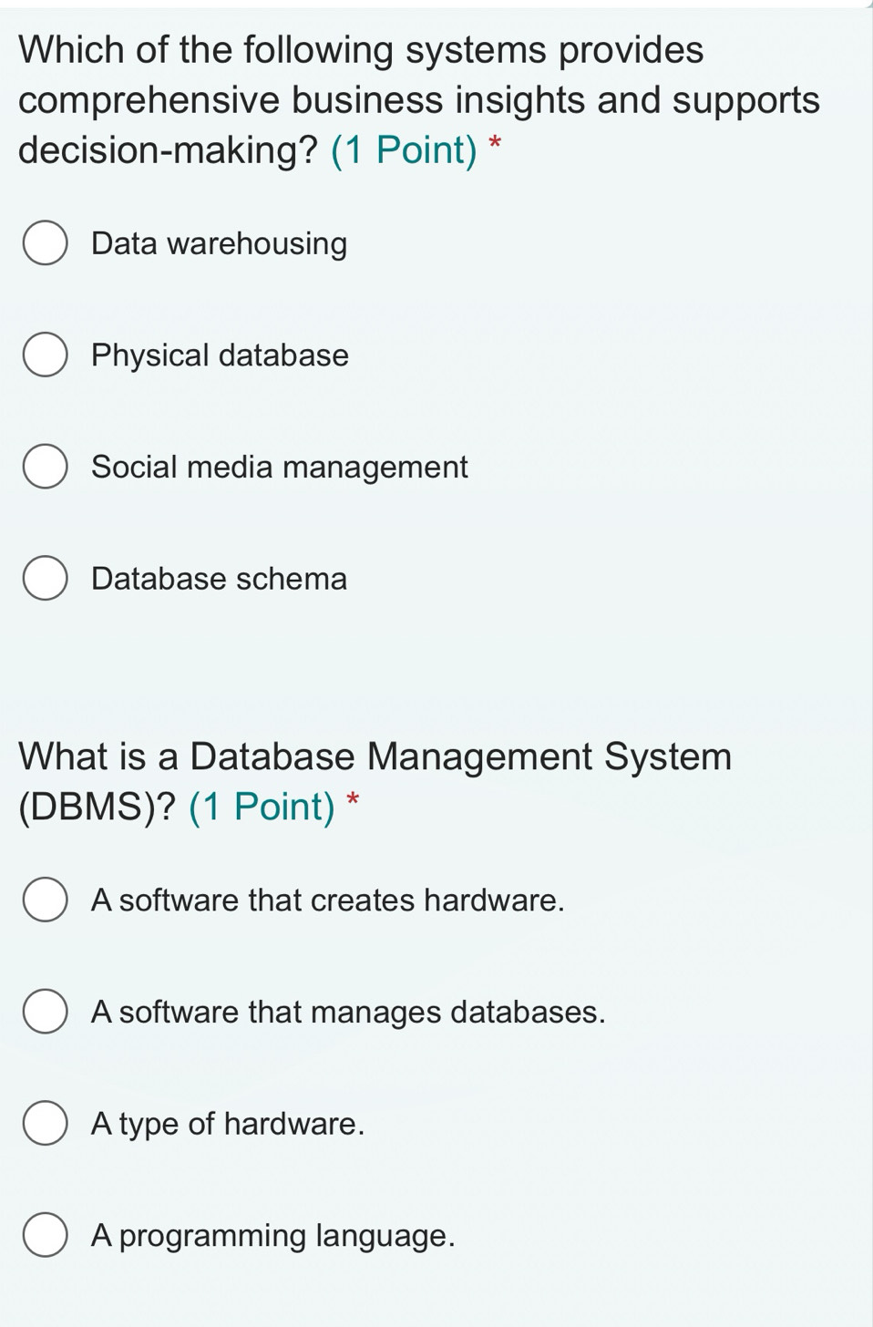This screenshot has height=1327, width=873.
Task: Click the DBMS question's required asterisk
Action: pyautogui.click(x=353, y=800)
